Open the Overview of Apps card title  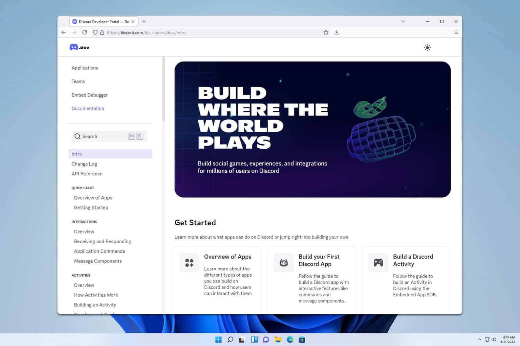(x=227, y=257)
